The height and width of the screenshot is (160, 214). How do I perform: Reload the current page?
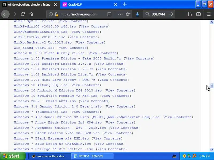[23, 14]
